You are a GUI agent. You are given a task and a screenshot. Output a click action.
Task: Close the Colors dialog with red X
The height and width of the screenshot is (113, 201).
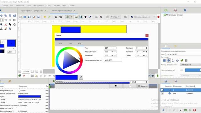coord(147,35)
